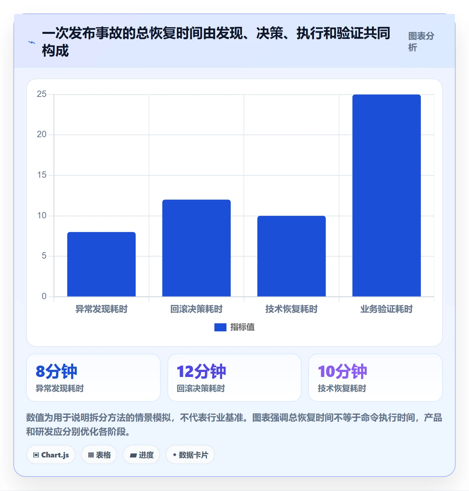Click the 指标值 legend label

[243, 327]
